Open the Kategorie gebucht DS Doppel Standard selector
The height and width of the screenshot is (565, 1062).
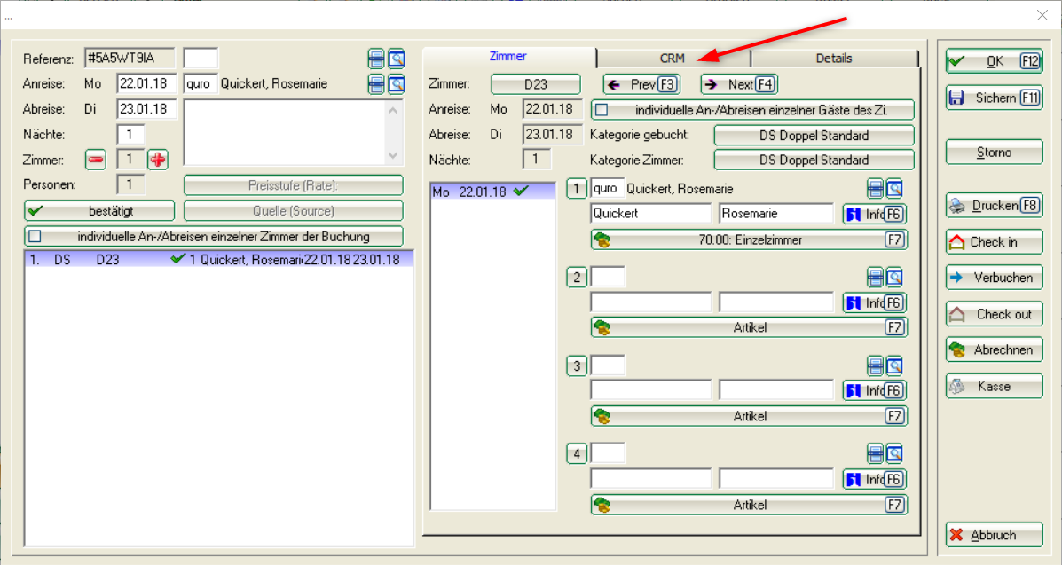[x=814, y=136]
